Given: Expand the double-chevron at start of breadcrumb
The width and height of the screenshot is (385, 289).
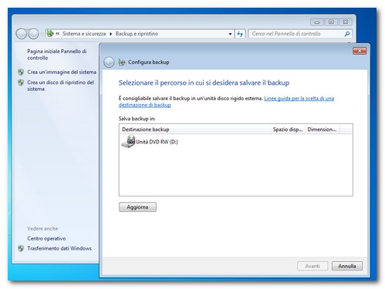Looking at the screenshot, I should coord(58,33).
